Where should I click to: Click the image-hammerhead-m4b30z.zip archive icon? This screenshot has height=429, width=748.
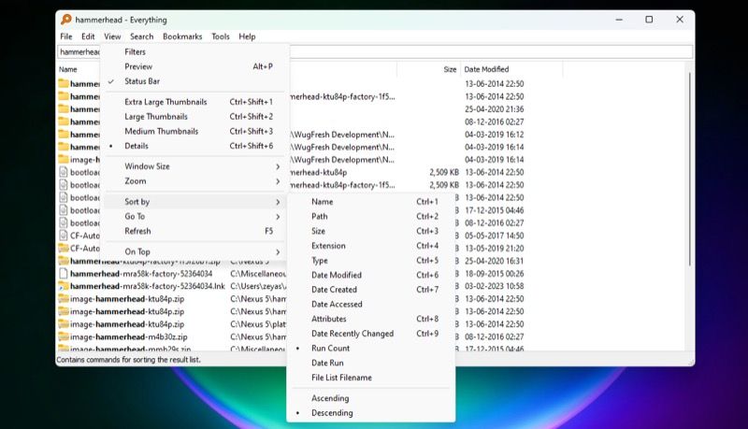click(x=63, y=336)
